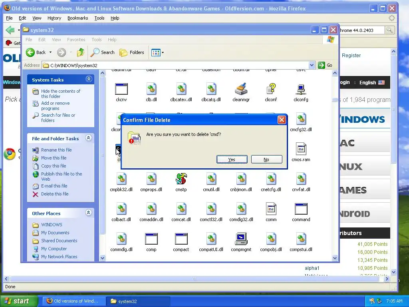
Task: Expand the Address bar dropdown
Action: 312,65
